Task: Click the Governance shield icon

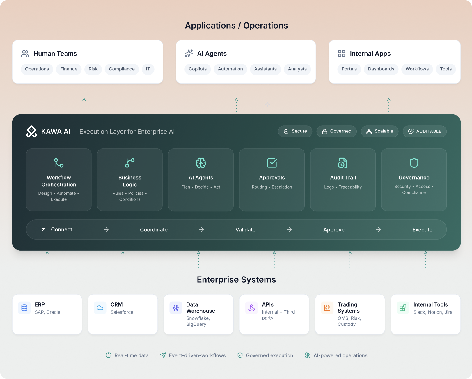Action: pyautogui.click(x=414, y=163)
